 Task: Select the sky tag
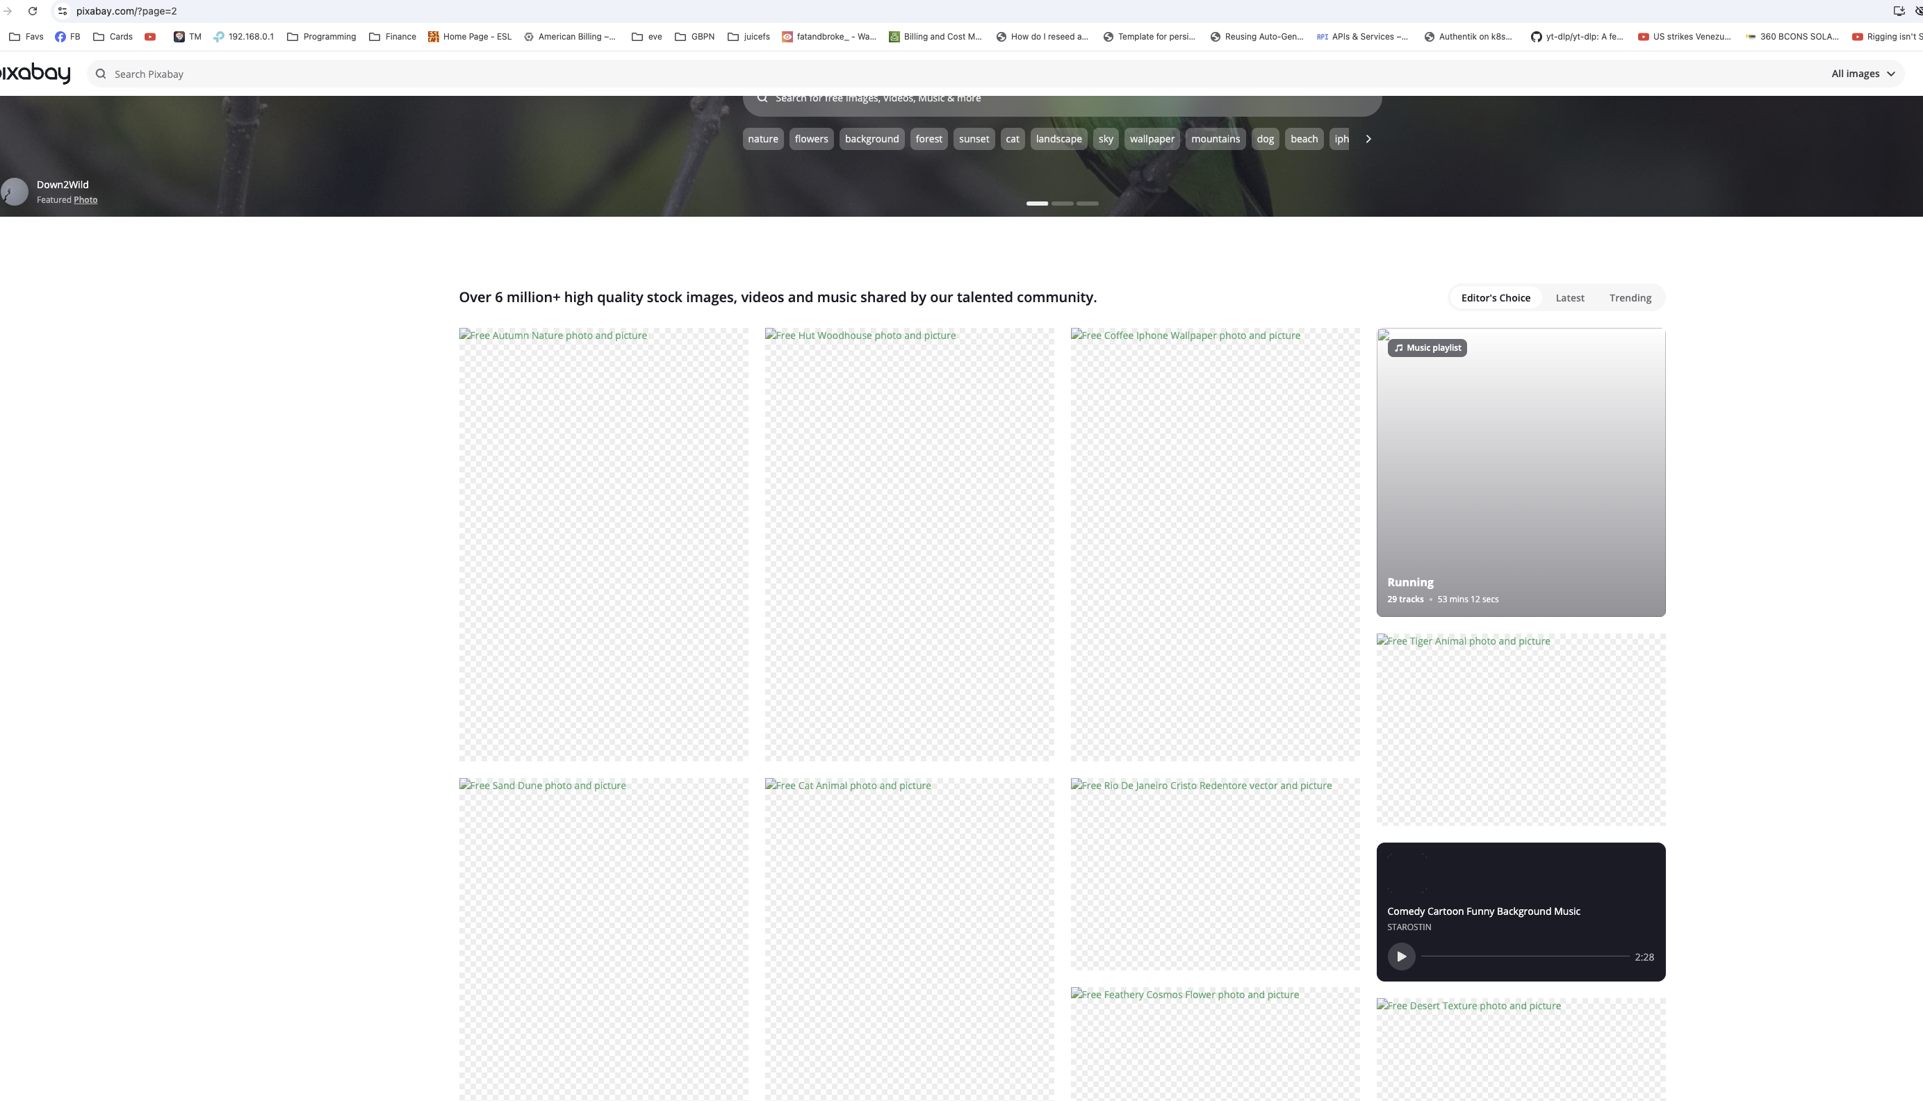(1105, 138)
